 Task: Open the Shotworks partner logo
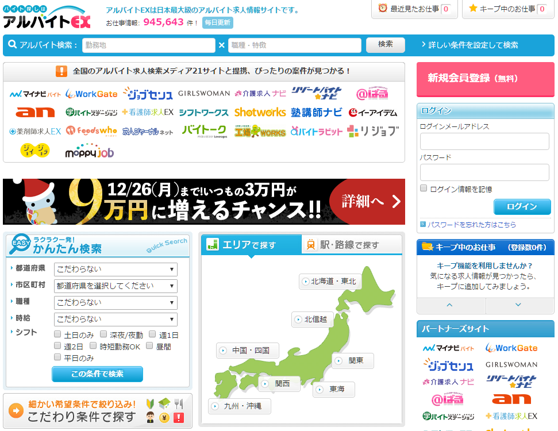point(260,112)
